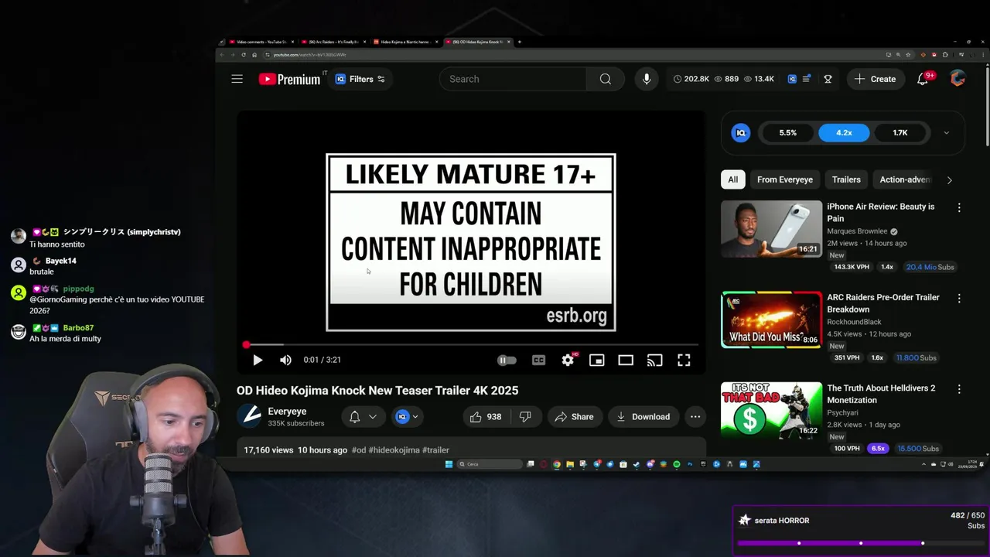Open the notifications bell
The image size is (990, 557).
pyautogui.click(x=923, y=79)
